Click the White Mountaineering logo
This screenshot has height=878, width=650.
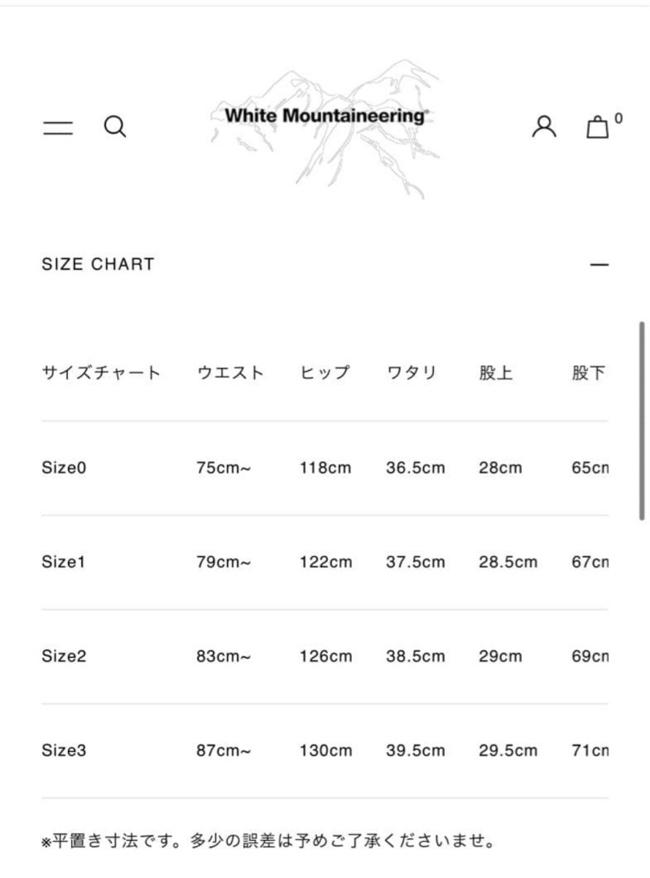tap(325, 116)
